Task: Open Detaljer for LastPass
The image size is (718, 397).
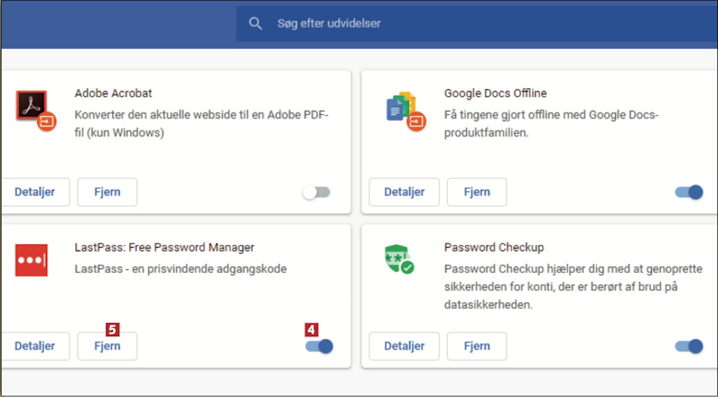Action: [x=35, y=346]
